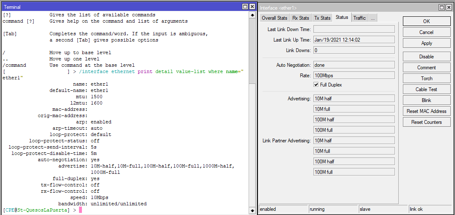Apply the interface settings
Screen dimensions: 455x215
click(426, 43)
